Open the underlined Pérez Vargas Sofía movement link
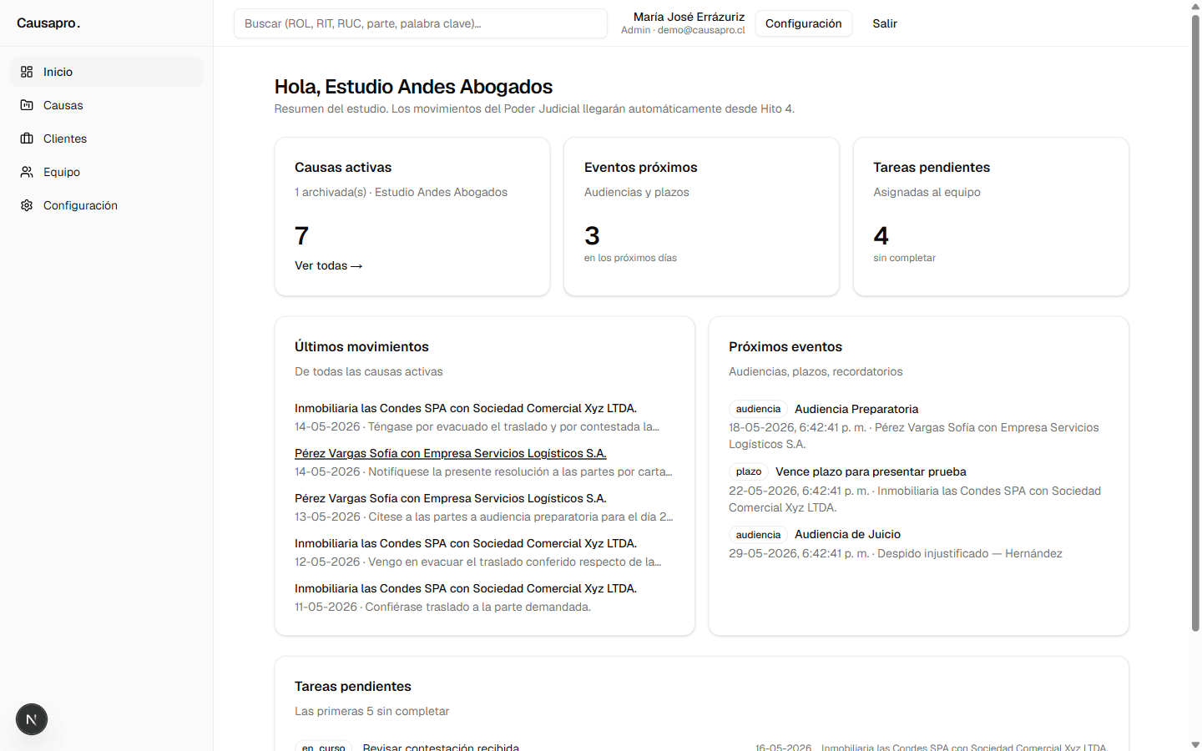 [x=451, y=453]
